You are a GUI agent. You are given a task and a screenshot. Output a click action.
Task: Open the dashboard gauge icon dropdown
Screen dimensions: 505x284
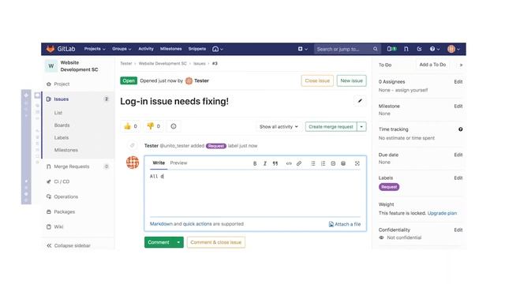(218, 49)
